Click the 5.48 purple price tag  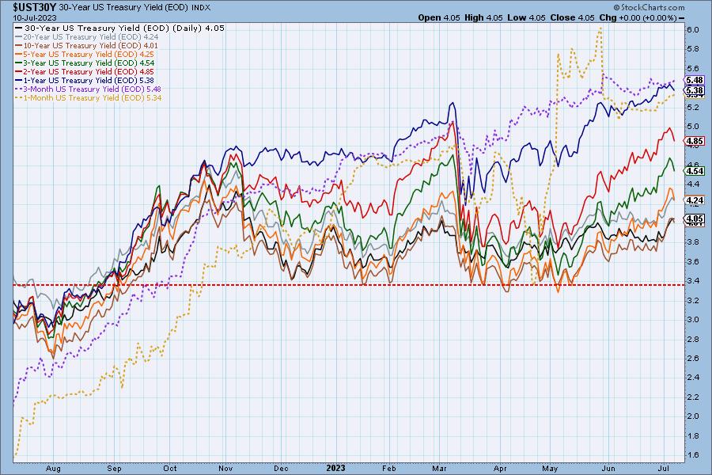coord(695,80)
